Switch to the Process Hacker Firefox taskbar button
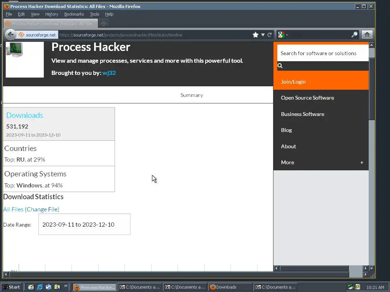Screen dimensions: 390x292 tap(94, 287)
